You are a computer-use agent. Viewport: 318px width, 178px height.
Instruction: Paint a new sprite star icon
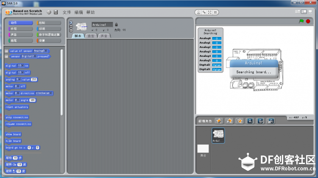point(219,121)
